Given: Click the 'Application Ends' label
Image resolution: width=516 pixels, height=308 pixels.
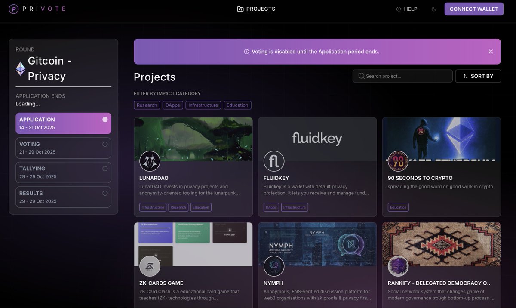Looking at the screenshot, I should [40, 96].
